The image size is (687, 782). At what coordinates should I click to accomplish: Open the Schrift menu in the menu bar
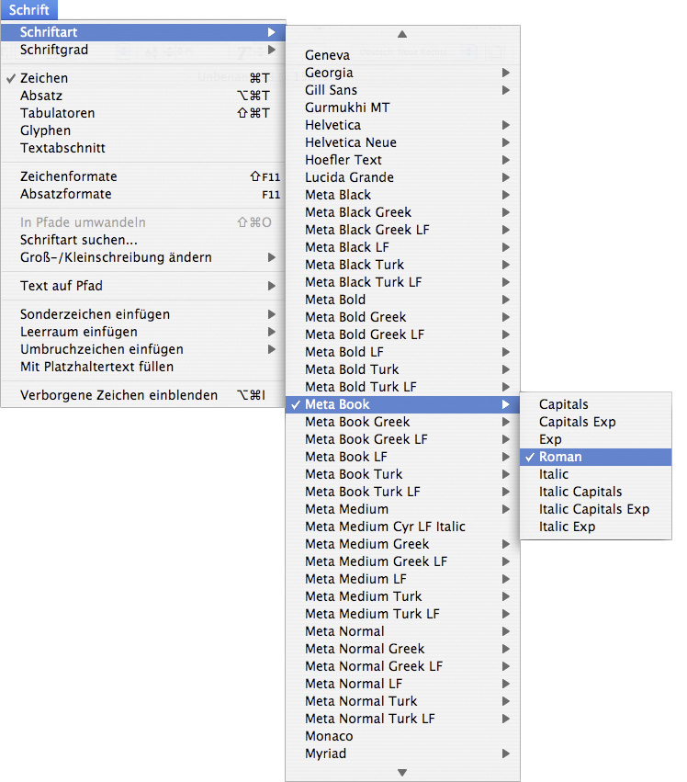pyautogui.click(x=28, y=9)
